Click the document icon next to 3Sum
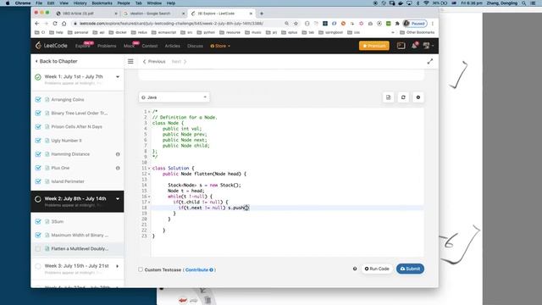The height and width of the screenshot is (305, 542). tap(47, 222)
